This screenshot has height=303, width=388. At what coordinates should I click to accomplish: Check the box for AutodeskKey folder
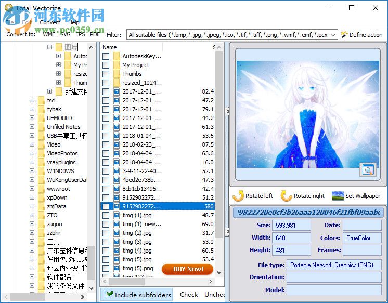106,56
